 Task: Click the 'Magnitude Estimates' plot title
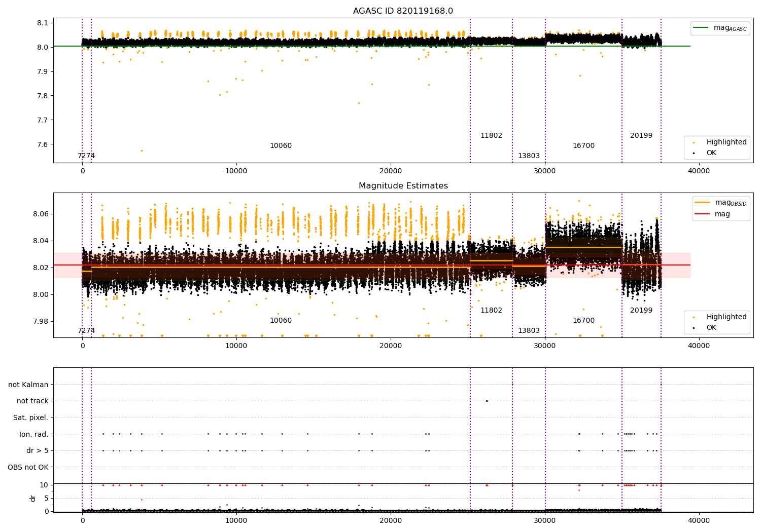[403, 186]
